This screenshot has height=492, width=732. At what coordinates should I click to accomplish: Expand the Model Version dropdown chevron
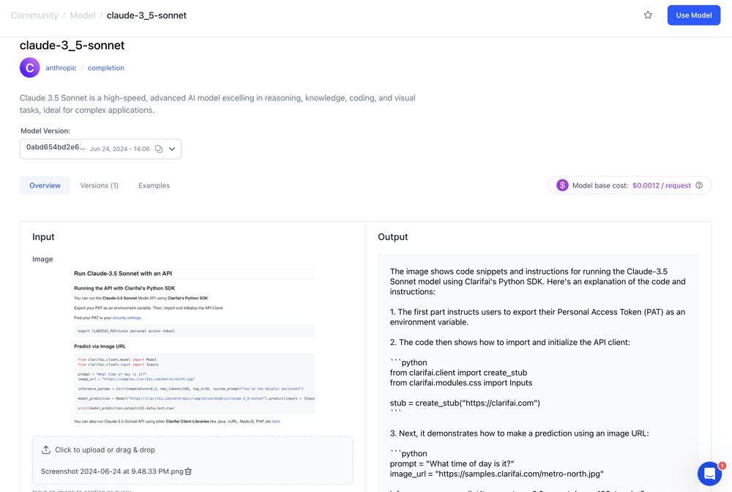(172, 149)
